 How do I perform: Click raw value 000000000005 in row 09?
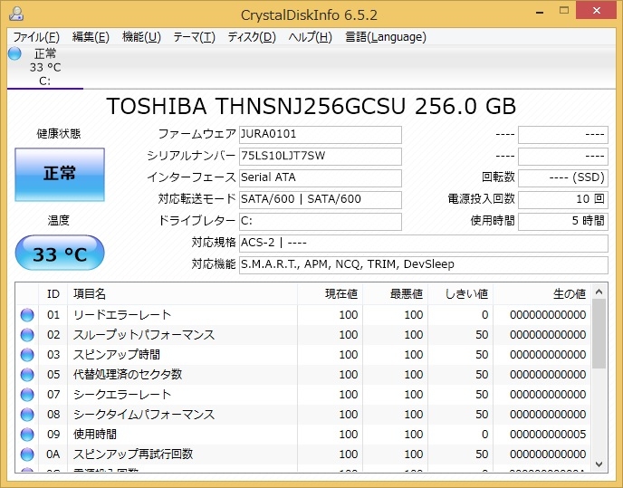548,434
